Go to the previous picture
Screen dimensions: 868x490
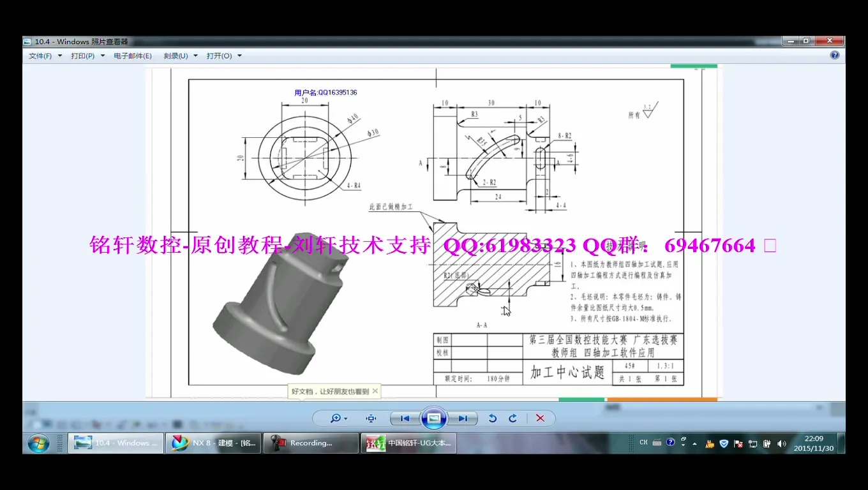coord(403,418)
